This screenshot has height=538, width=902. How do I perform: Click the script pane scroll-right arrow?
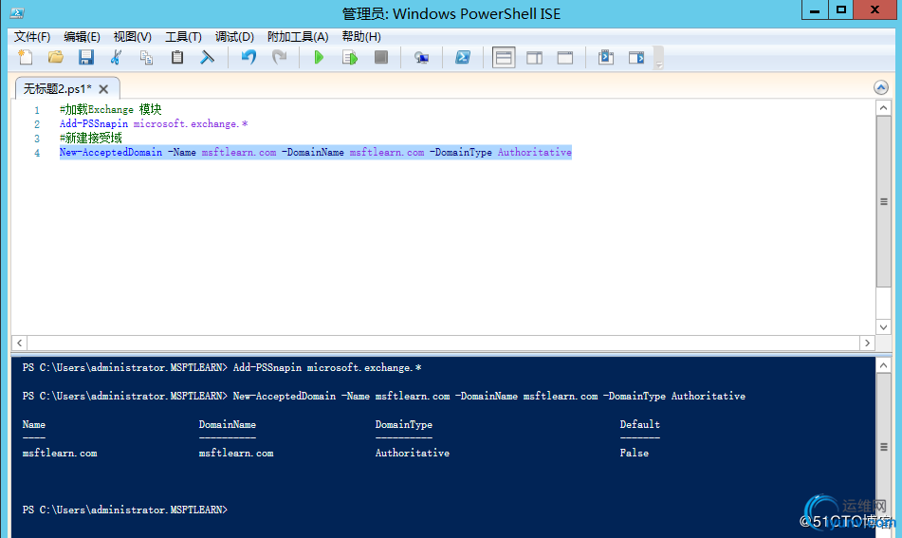(868, 343)
